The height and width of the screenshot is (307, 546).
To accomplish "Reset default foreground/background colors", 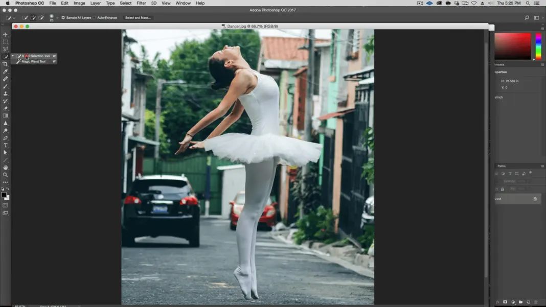I will coord(3,189).
